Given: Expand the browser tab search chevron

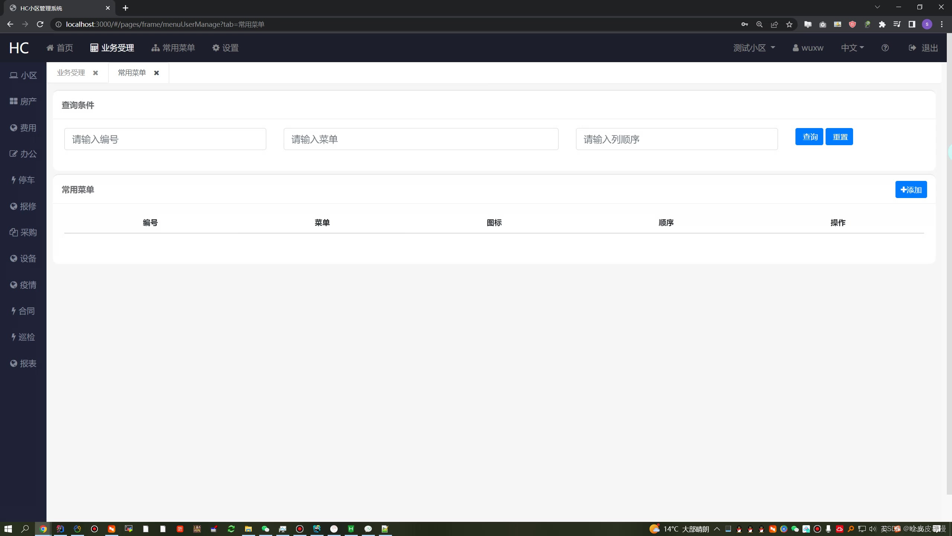Looking at the screenshot, I should [877, 7].
